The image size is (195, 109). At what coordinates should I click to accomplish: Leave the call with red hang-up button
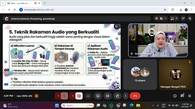tap(135, 96)
